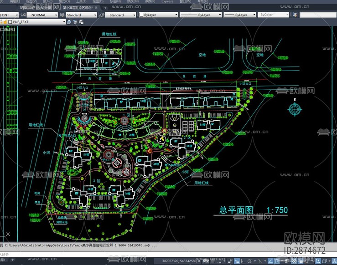
Task: Select the 1:750 scale text
Action: [277, 210]
